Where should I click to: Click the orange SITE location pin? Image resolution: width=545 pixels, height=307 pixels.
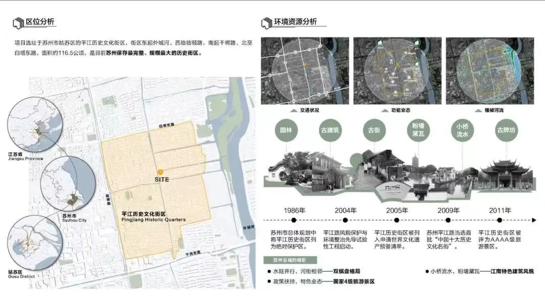tap(161, 172)
